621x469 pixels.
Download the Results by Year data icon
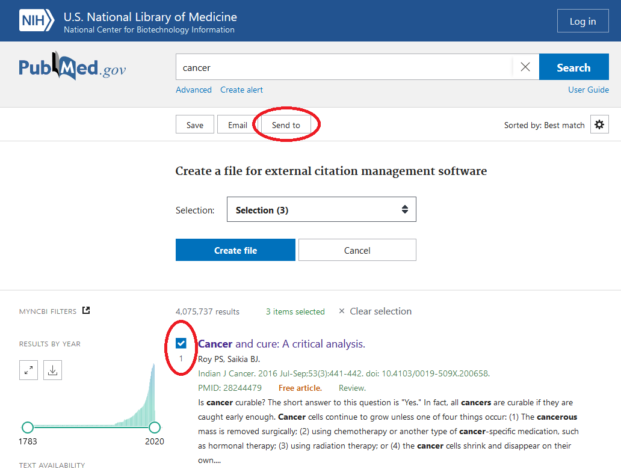point(52,370)
